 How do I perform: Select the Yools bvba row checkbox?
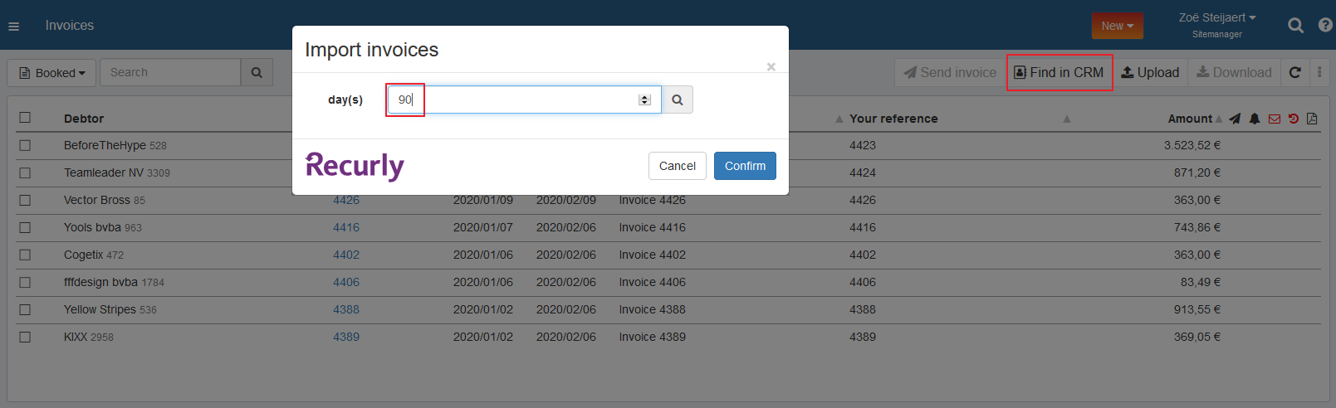pos(25,227)
